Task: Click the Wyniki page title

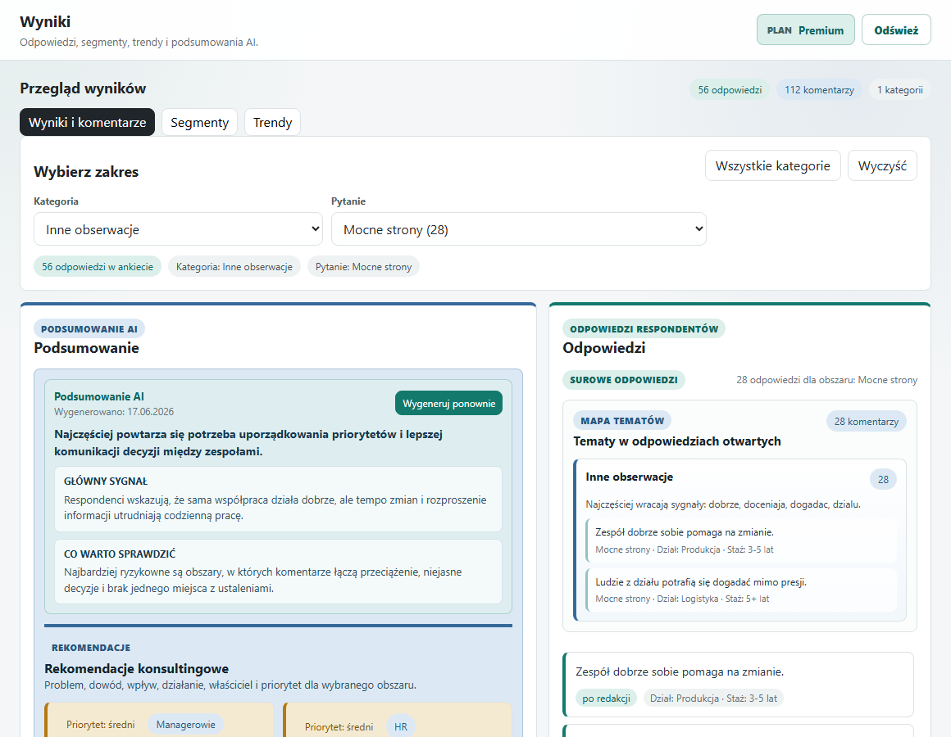Action: point(45,22)
